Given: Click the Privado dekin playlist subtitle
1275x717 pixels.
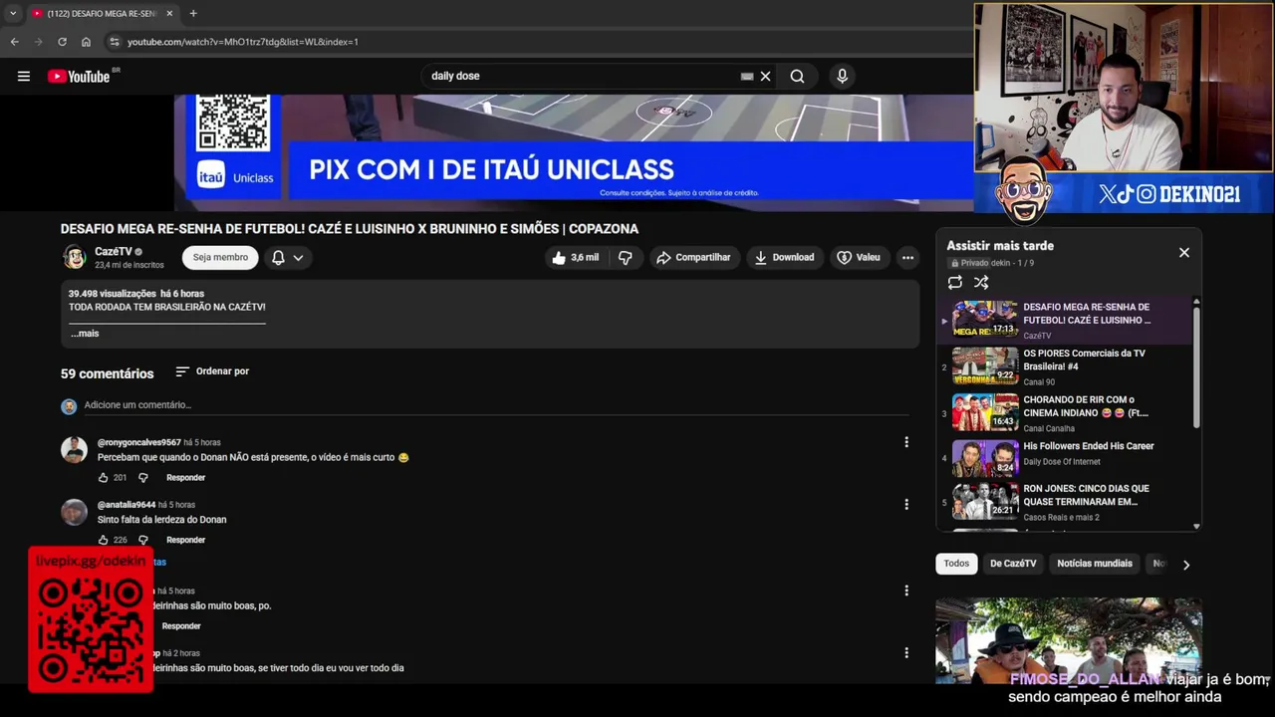Looking at the screenshot, I should click(991, 263).
